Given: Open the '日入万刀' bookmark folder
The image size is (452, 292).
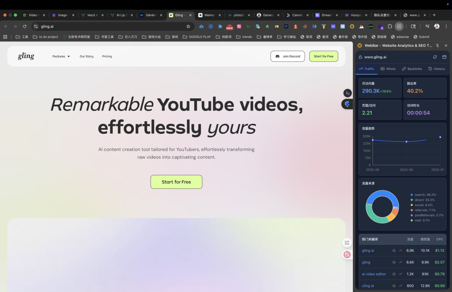Looking at the screenshot, I should coord(128,37).
